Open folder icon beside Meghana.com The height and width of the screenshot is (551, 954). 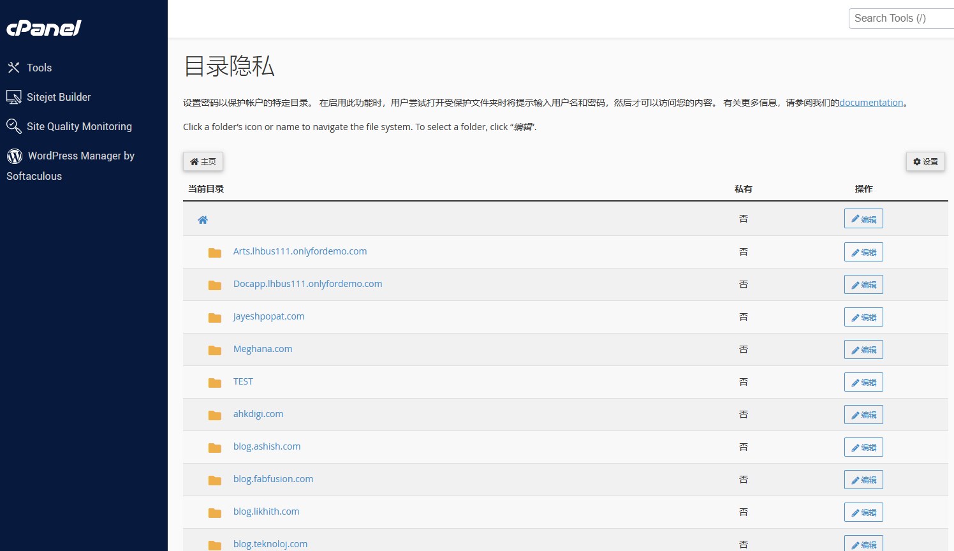pyautogui.click(x=215, y=350)
